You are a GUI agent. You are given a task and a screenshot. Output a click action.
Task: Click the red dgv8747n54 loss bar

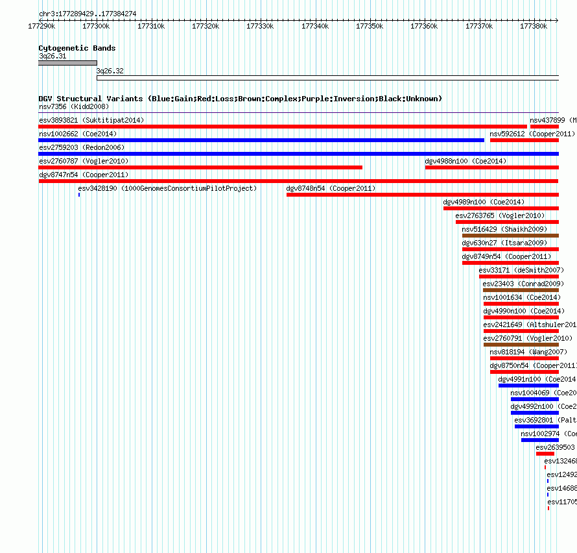298,181
